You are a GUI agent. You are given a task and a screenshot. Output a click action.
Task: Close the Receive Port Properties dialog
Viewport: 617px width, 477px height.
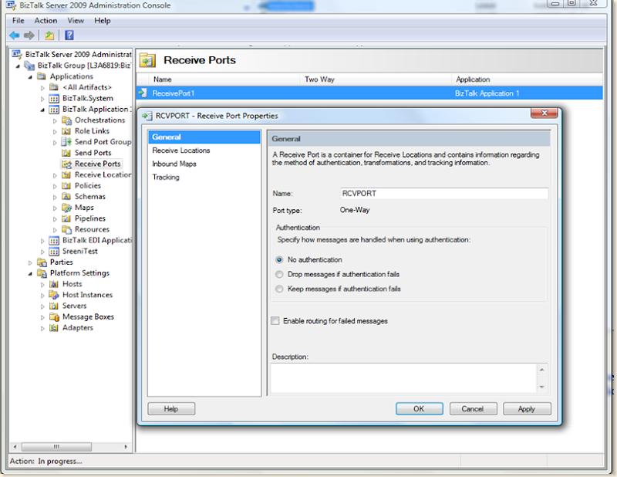tap(545, 113)
